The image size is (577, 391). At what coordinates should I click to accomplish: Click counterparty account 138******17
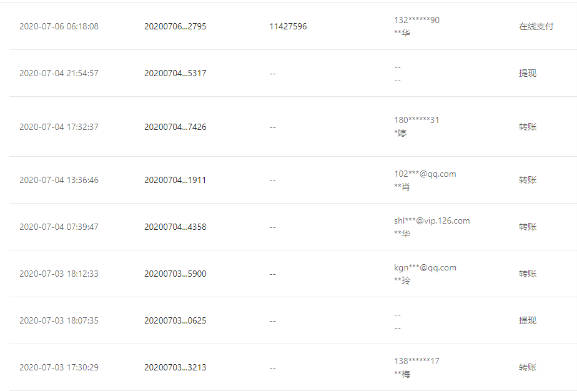point(417,361)
